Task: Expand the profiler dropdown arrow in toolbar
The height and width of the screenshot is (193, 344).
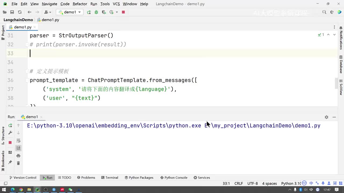Action: [117, 12]
